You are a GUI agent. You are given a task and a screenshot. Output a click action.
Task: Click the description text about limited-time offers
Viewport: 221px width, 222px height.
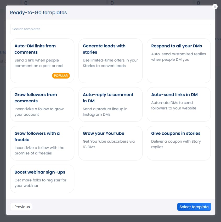point(110,63)
